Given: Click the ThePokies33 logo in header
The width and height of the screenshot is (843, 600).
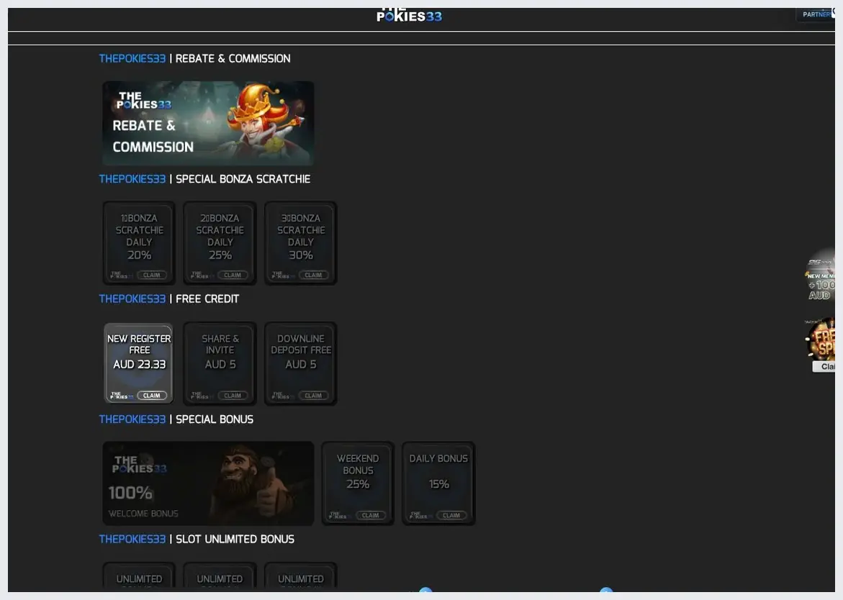Looking at the screenshot, I should pyautogui.click(x=409, y=15).
